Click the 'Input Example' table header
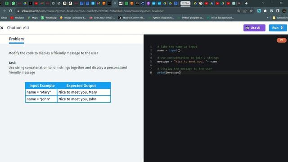 click(x=42, y=85)
